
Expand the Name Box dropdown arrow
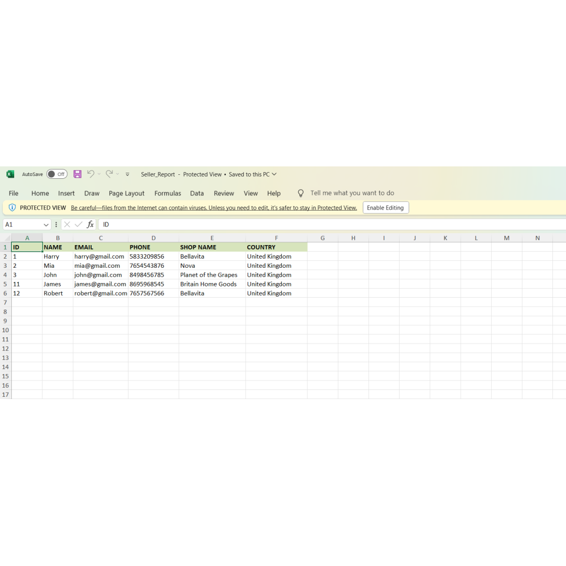[46, 225]
